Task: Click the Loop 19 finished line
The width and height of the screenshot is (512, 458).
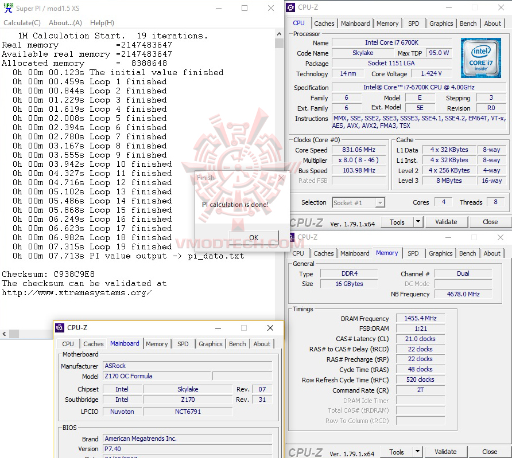Action: [92, 246]
